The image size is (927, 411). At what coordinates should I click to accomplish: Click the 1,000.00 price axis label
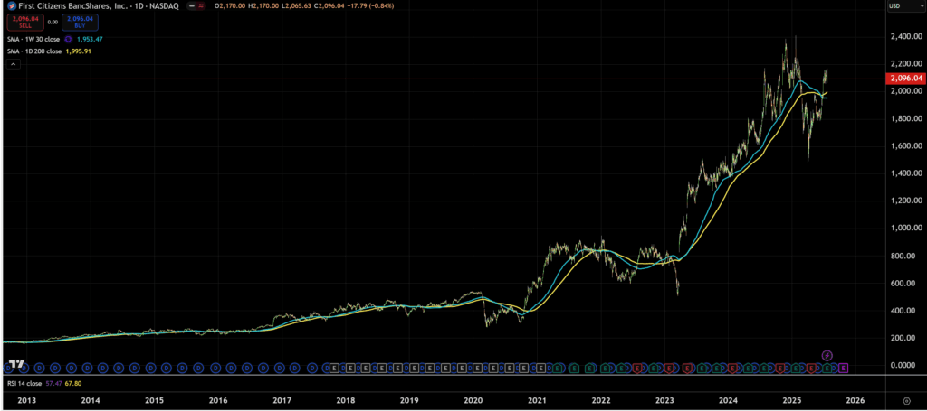(x=905, y=228)
